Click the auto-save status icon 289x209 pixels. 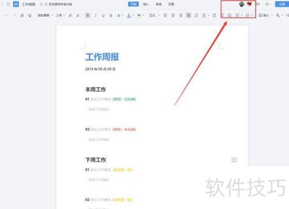pos(46,4)
